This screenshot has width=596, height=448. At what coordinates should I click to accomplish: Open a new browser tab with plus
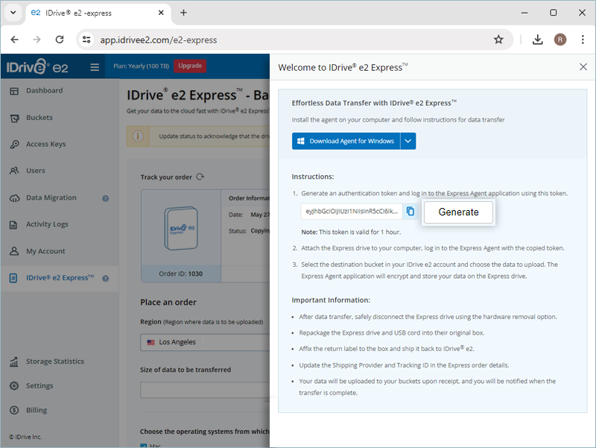[183, 13]
